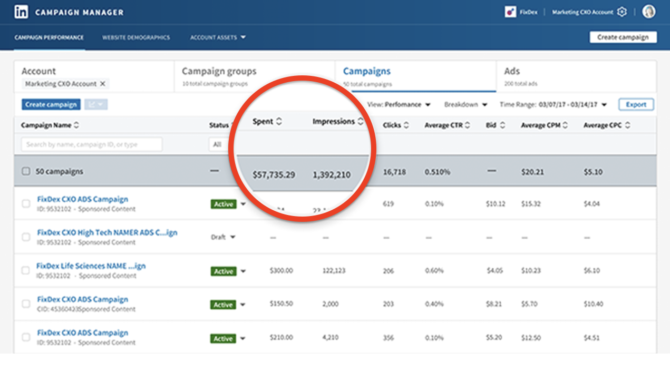
Task: Click the 122,123 impressions cell
Action: 334,271
